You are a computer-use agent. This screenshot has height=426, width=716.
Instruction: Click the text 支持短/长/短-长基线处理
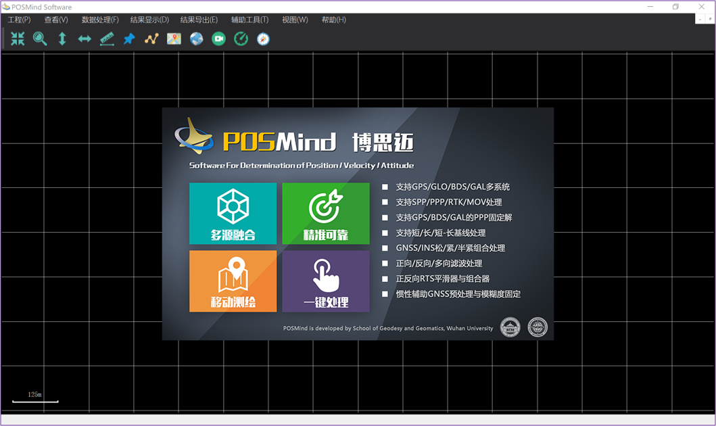pyautogui.click(x=441, y=233)
